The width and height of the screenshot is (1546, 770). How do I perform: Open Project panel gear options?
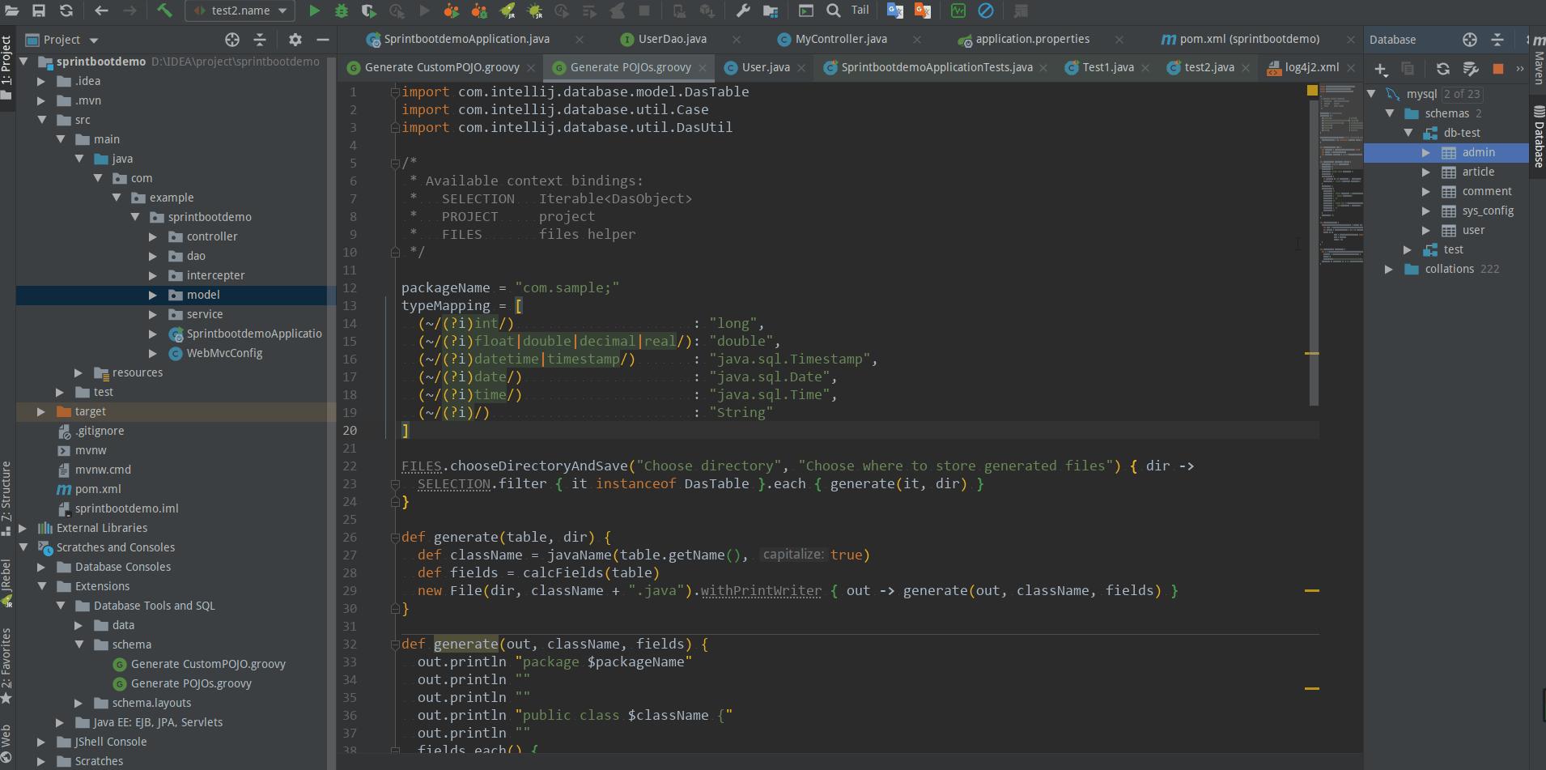click(295, 40)
